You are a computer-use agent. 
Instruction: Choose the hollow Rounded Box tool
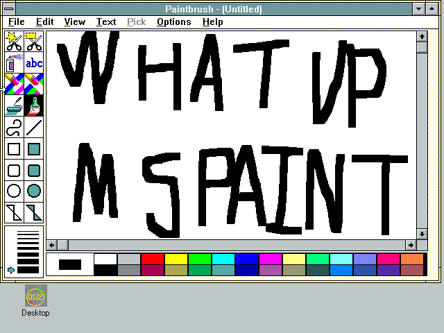click(14, 171)
